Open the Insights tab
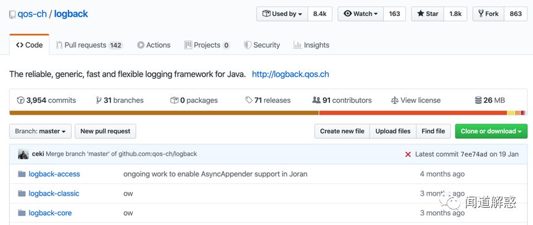Viewport: 533px width, 225px height. [312, 45]
